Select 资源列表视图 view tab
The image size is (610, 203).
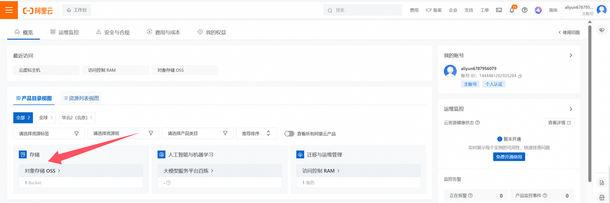click(x=81, y=98)
